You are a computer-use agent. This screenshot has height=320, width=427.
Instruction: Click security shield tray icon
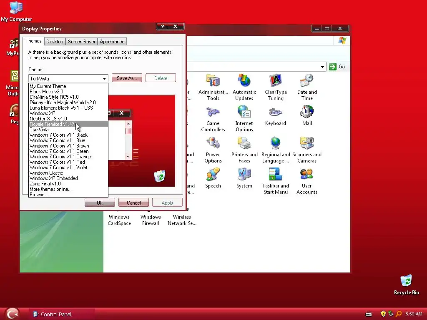tap(383, 314)
